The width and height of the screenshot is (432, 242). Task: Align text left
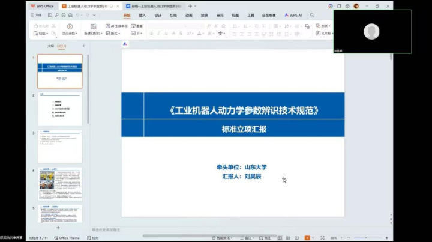235,34
